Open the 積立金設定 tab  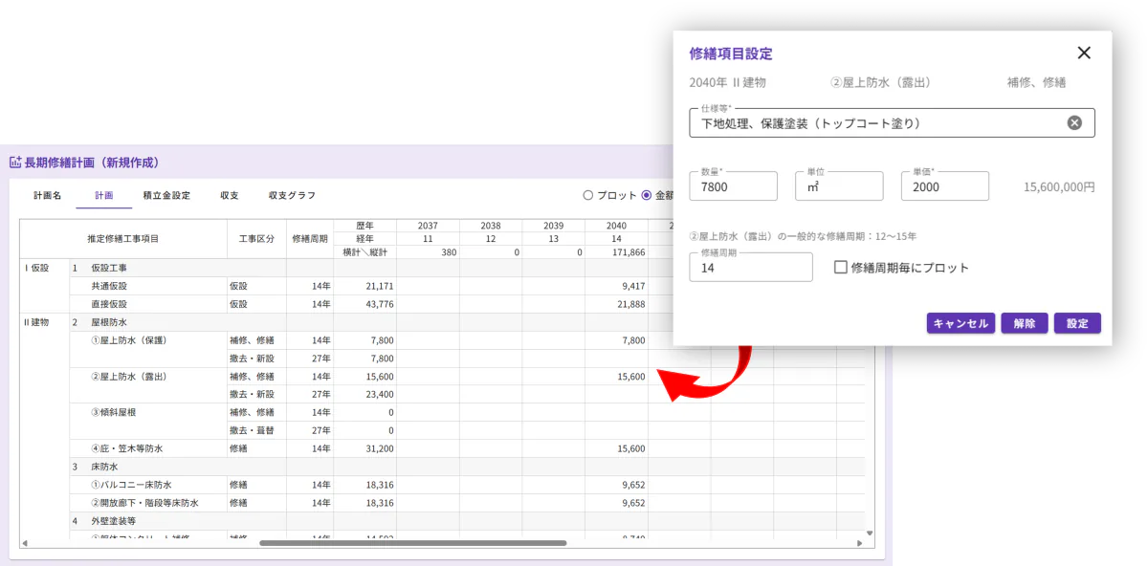[166, 195]
